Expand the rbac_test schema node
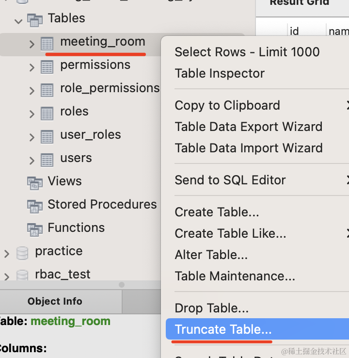 (7, 277)
